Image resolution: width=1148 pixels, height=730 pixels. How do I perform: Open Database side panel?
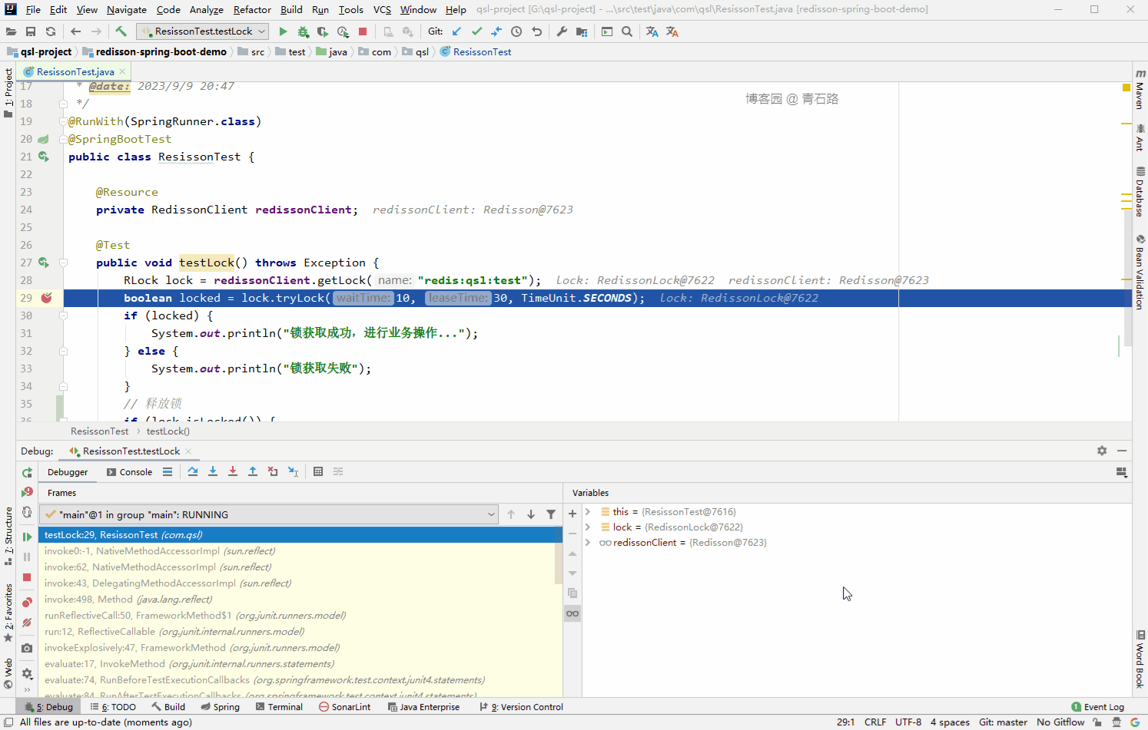point(1140,192)
